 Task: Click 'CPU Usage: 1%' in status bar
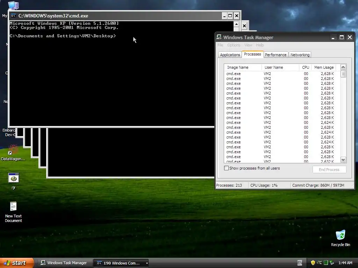tap(264, 185)
